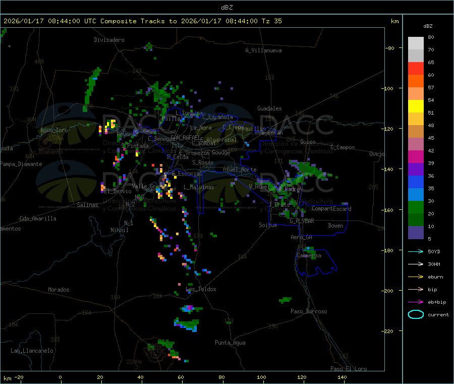Click the 100 km horizontal axis label
This screenshot has height=384, width=454.
[261, 377]
